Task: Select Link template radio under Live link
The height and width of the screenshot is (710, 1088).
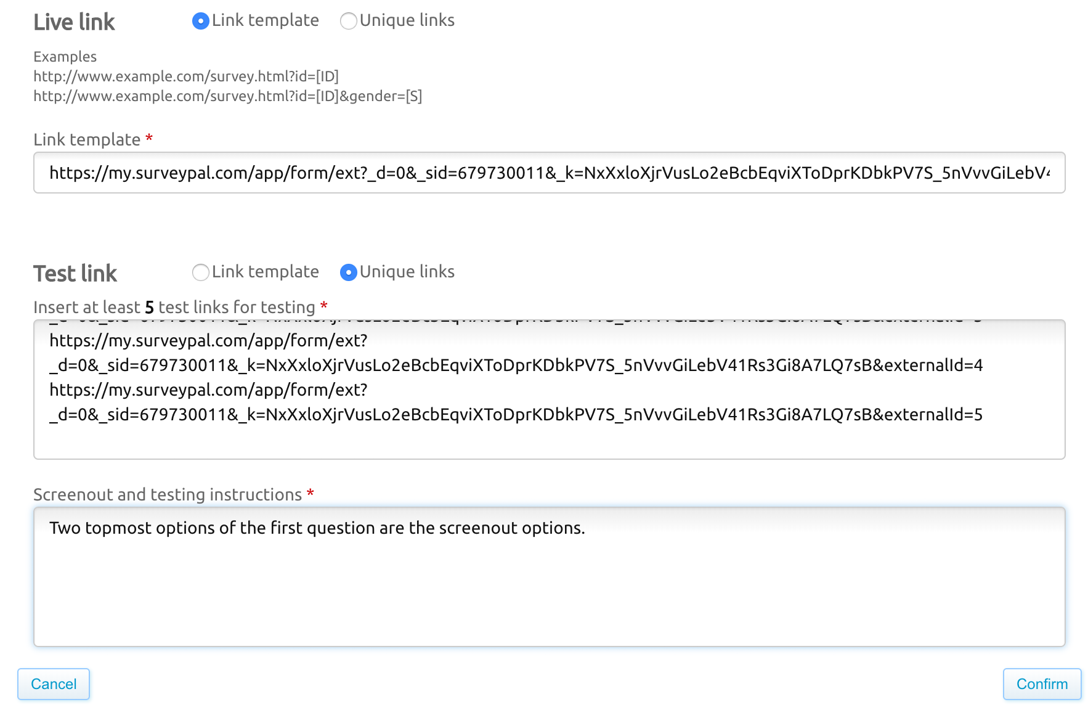Action: 200,21
